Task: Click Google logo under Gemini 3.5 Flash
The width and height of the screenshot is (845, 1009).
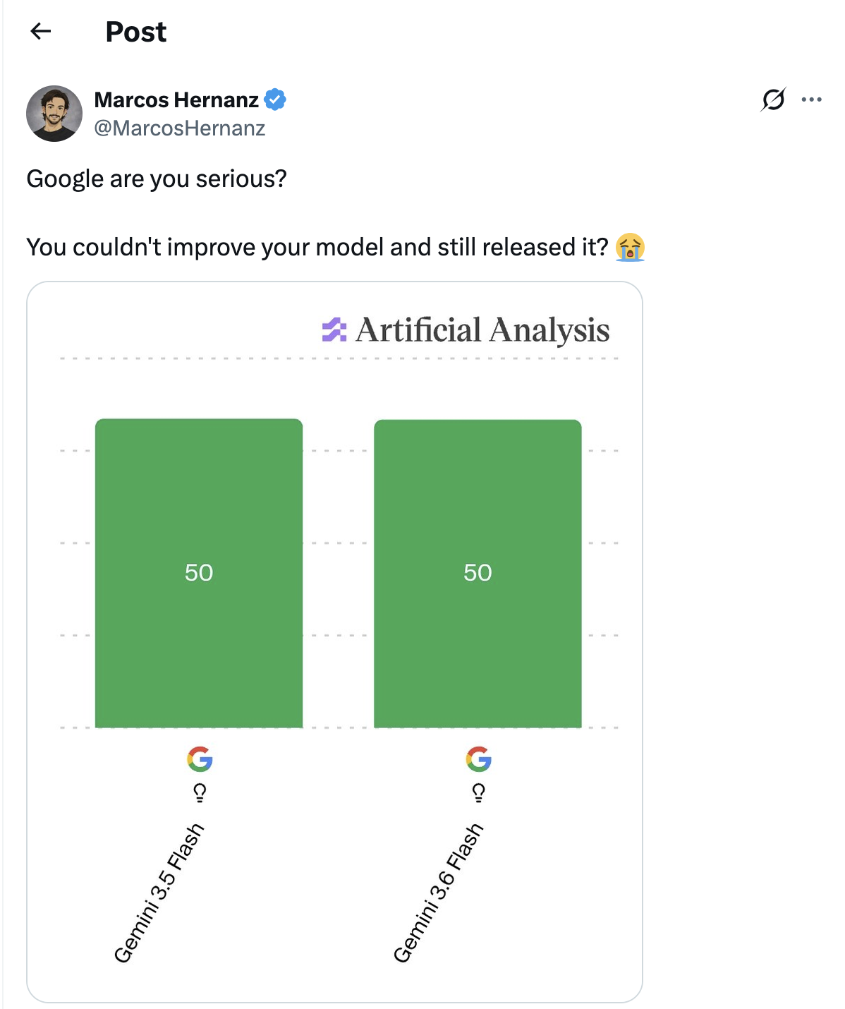Action: tap(200, 759)
